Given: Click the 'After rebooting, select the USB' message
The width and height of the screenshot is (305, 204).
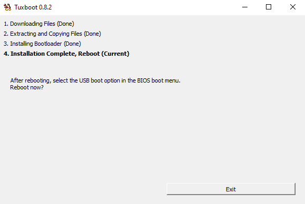Looking at the screenshot, I should [96, 80].
